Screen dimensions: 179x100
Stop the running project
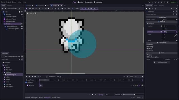coord(156,2)
